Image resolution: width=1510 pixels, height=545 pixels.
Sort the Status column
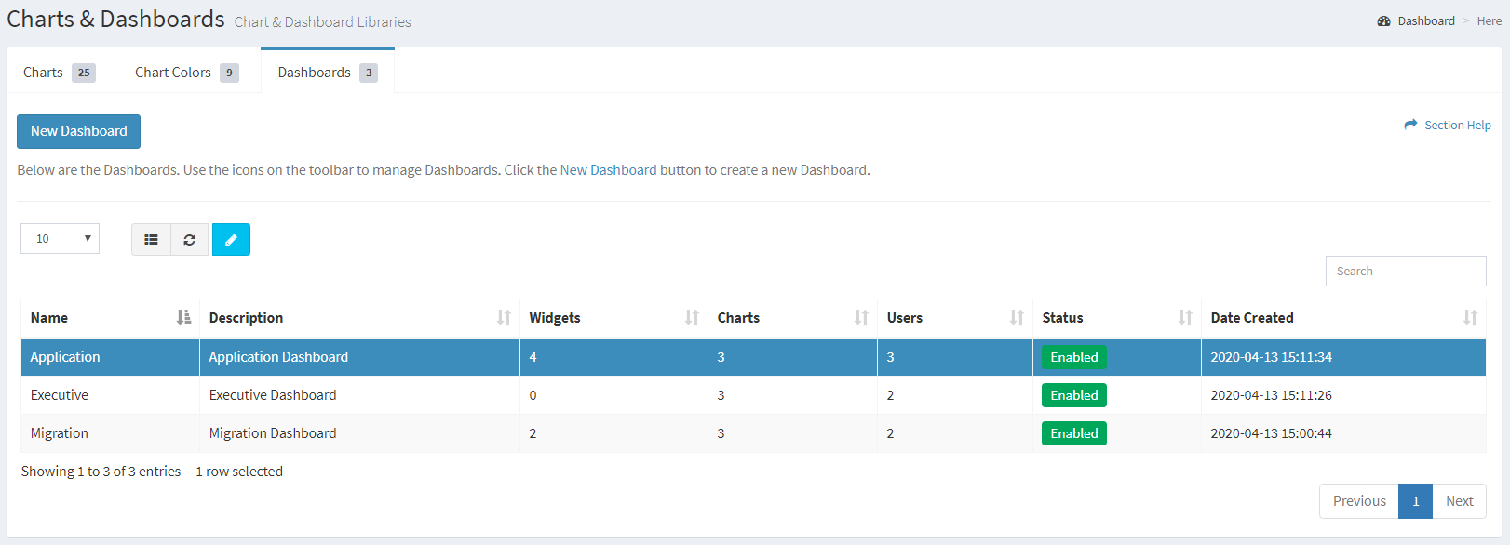click(1185, 318)
